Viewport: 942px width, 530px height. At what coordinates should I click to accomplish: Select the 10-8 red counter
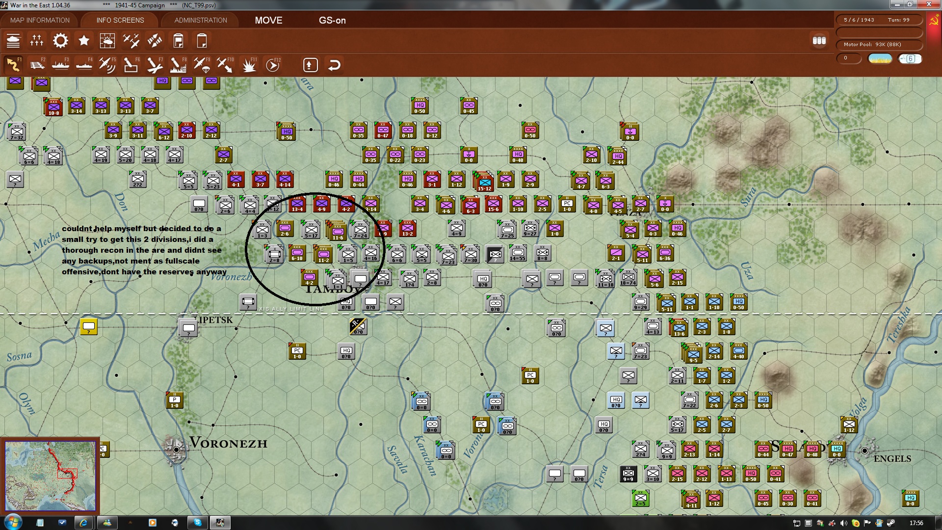(x=53, y=107)
